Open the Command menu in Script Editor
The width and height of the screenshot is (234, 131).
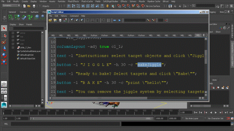point(74,16)
